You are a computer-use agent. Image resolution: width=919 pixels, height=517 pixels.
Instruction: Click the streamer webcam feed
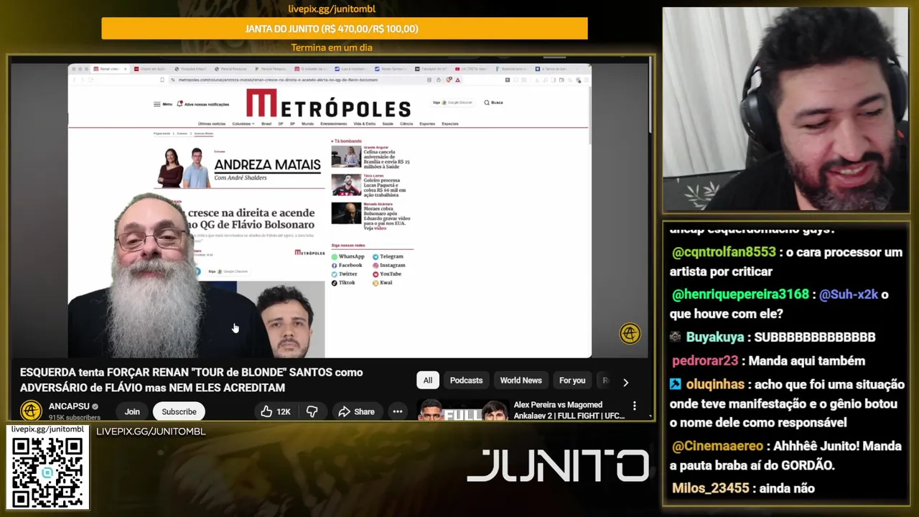point(785,109)
